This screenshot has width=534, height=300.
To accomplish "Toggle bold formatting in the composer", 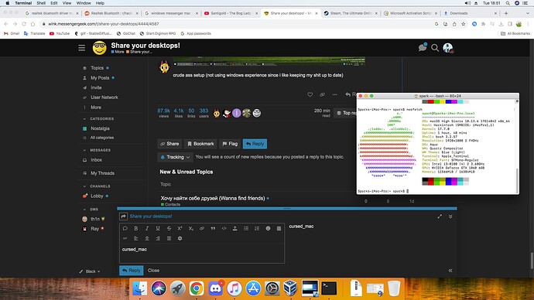I will (x=136, y=229).
